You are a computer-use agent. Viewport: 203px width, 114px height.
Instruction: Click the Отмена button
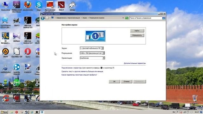tap(127, 81)
